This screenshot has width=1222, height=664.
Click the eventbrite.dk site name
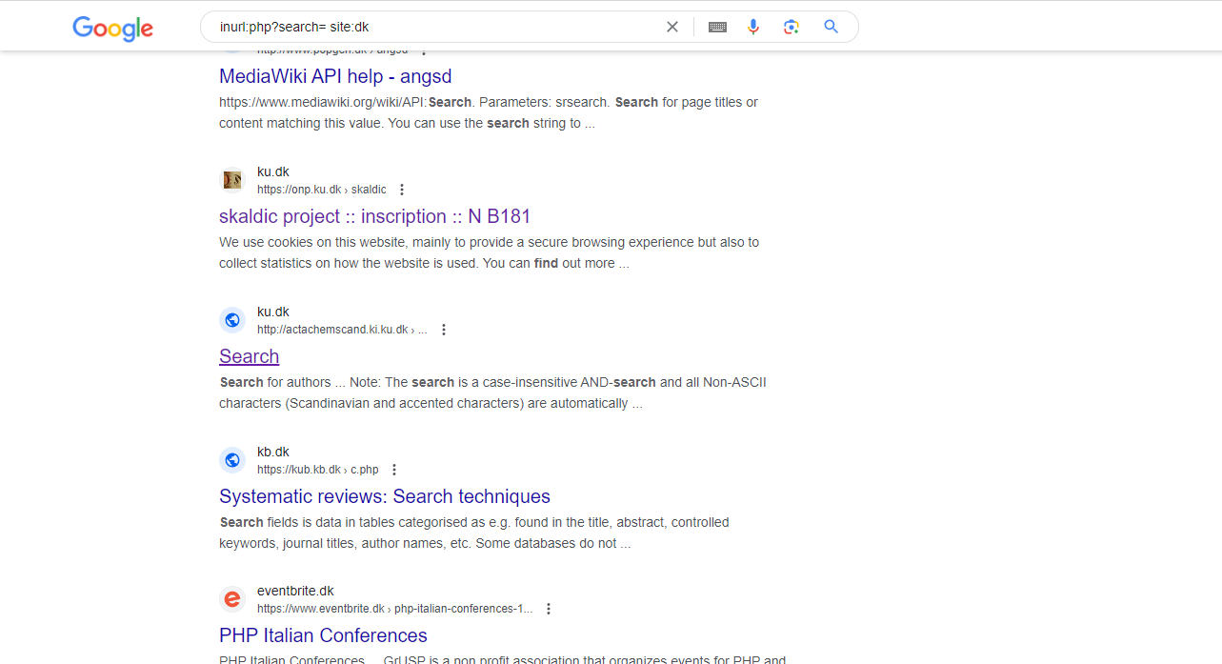[x=295, y=591]
